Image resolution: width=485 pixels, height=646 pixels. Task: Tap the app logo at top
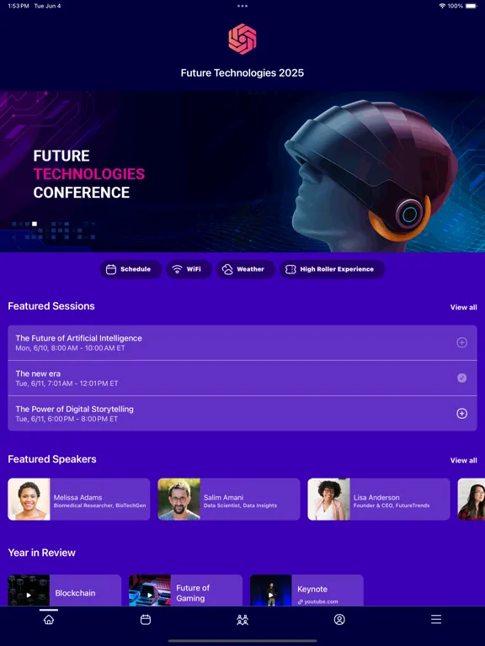242,40
